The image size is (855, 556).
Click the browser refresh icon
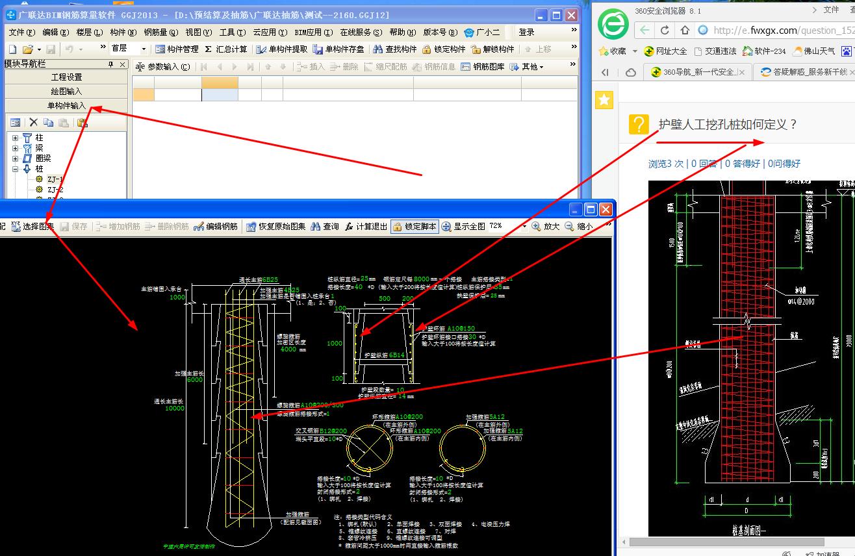coord(665,30)
